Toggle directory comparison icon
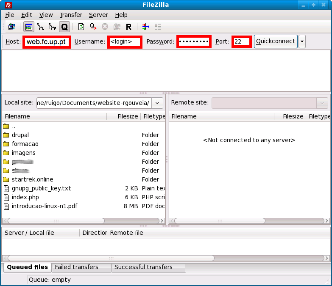 point(146,27)
